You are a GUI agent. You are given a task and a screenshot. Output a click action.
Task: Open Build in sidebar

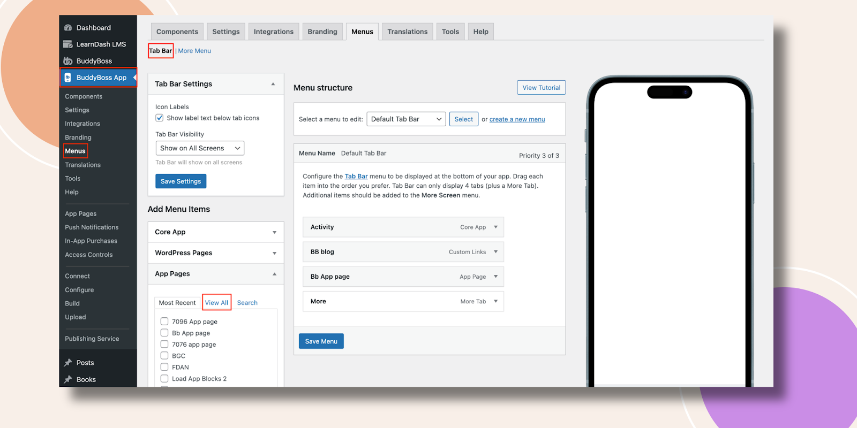[x=72, y=303]
